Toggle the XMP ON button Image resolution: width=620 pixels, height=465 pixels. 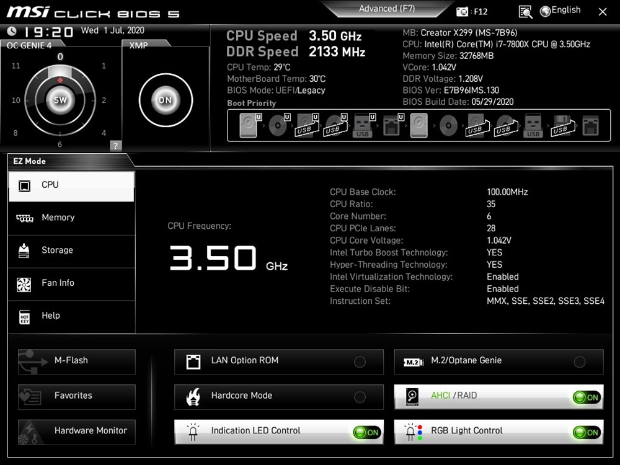166,100
